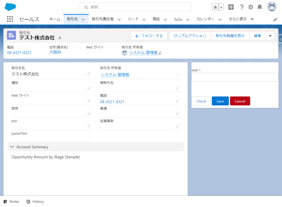Change owner icon in the detail section
This screenshot has height=207, width=282.
point(177,75)
